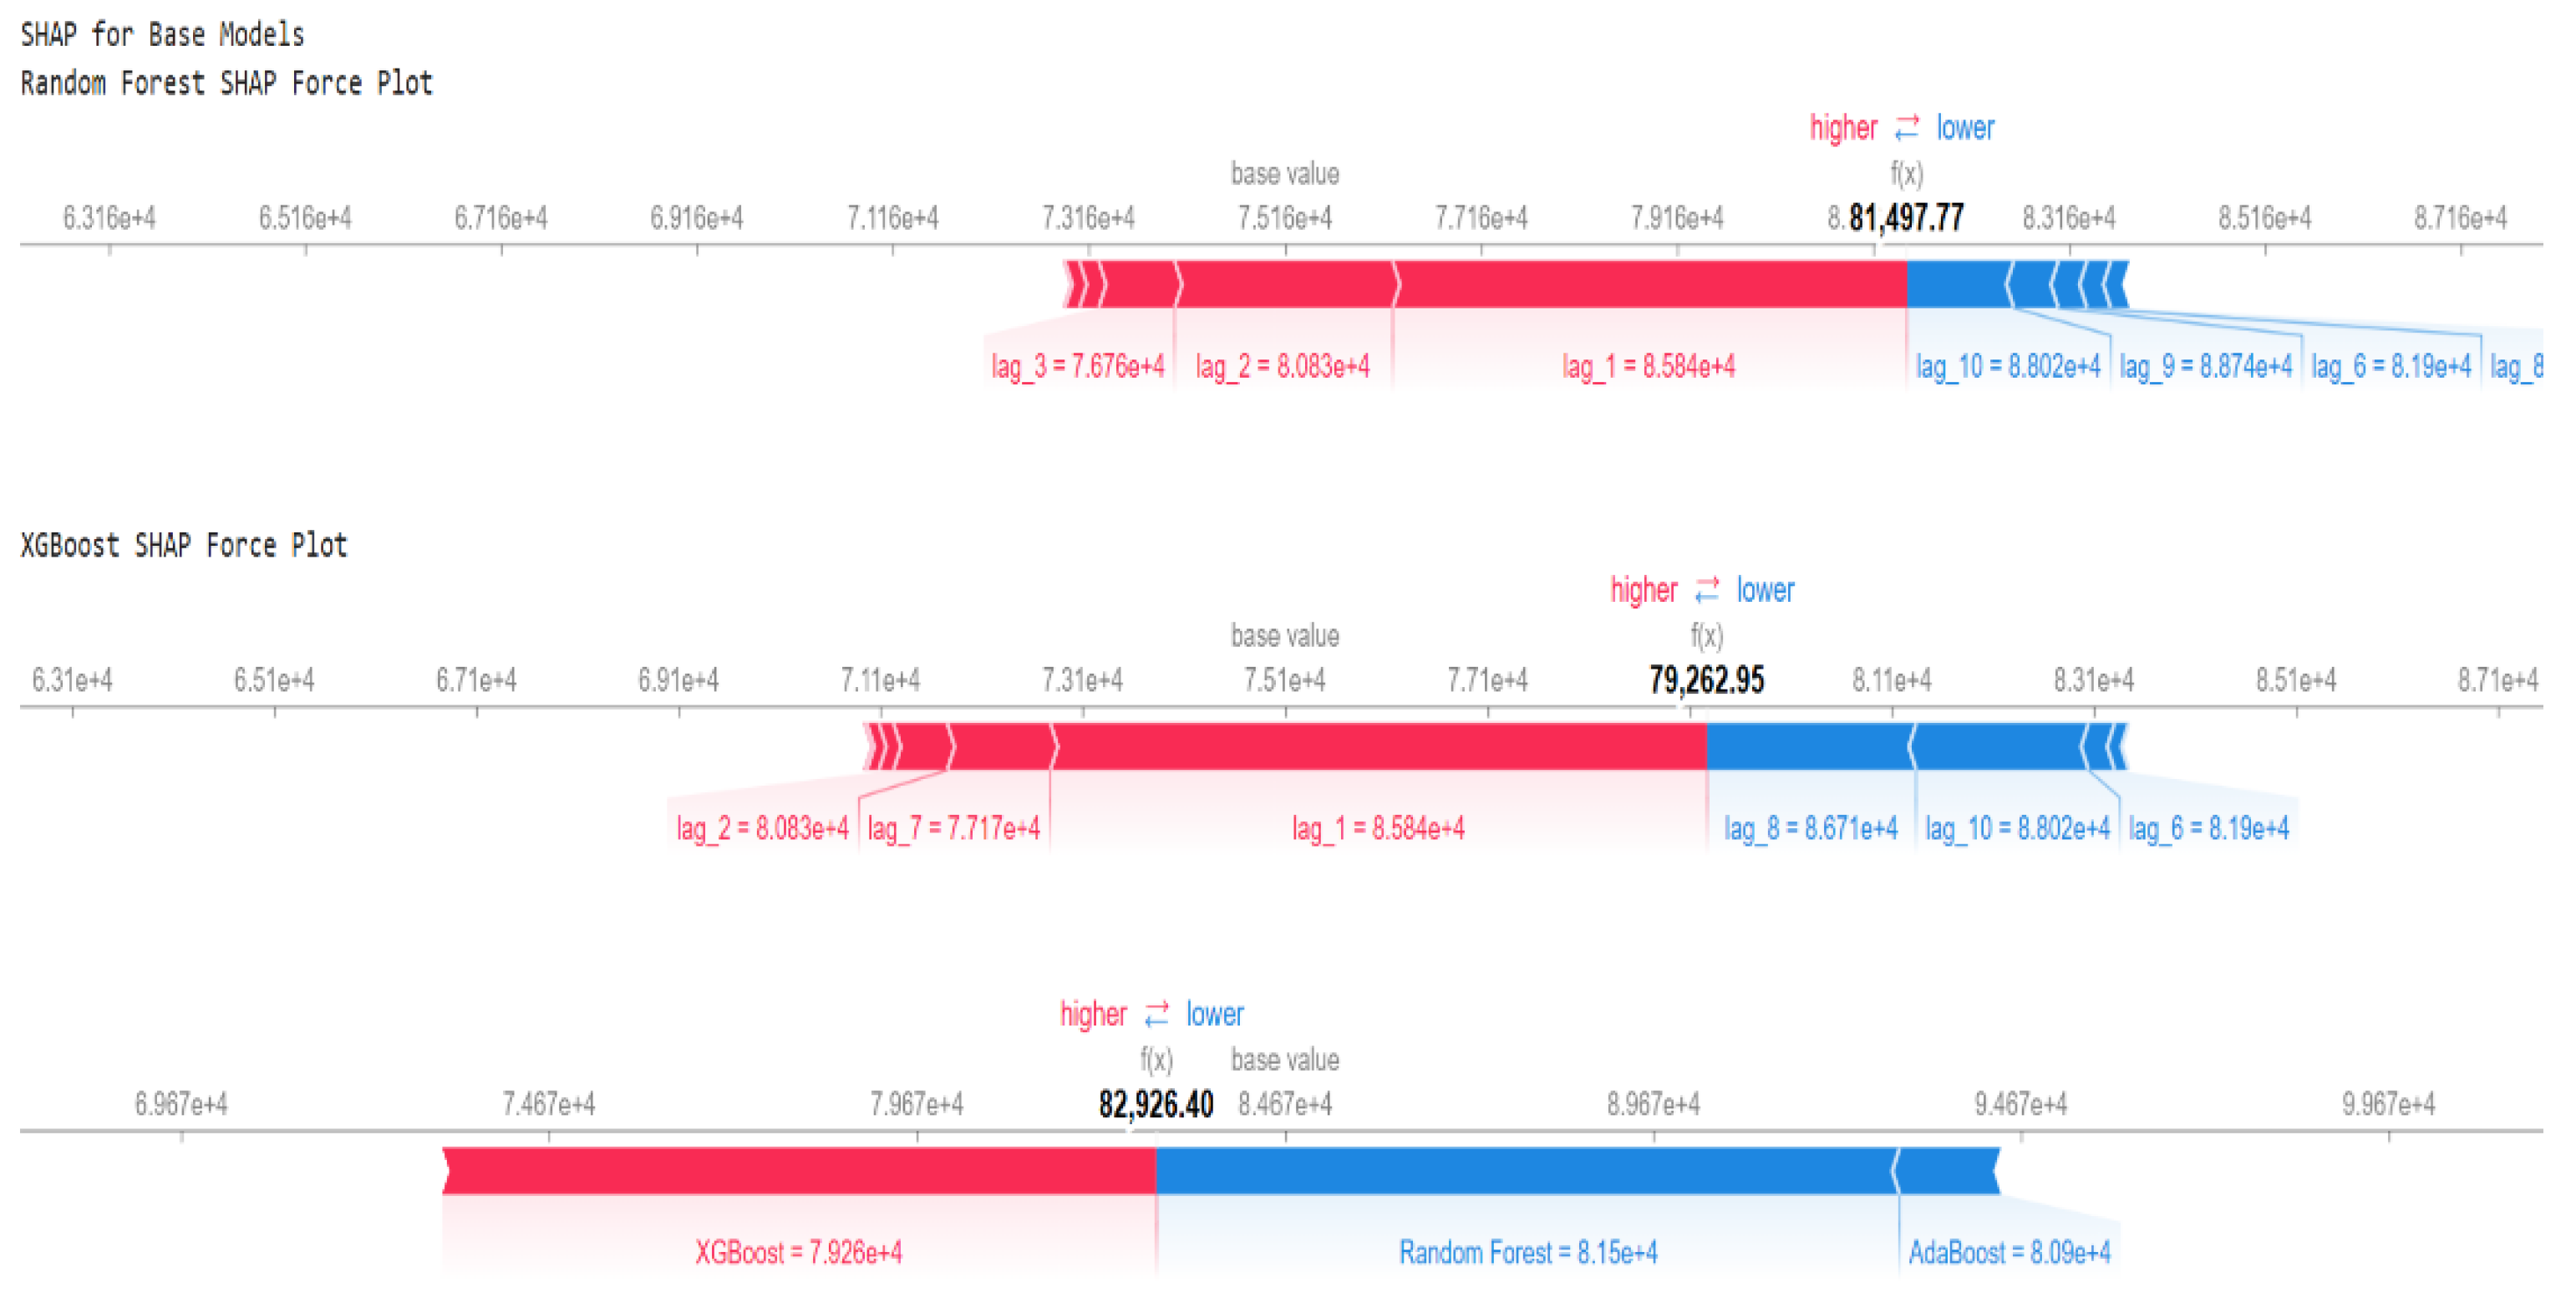
Task: Select the red XGBoost = 7.926e+4 bar
Action: click(x=800, y=1171)
